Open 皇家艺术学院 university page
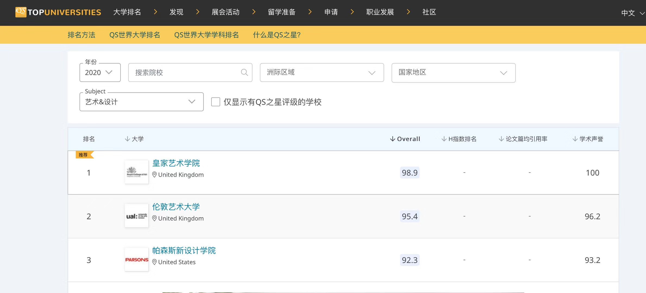646x293 pixels. coord(176,163)
